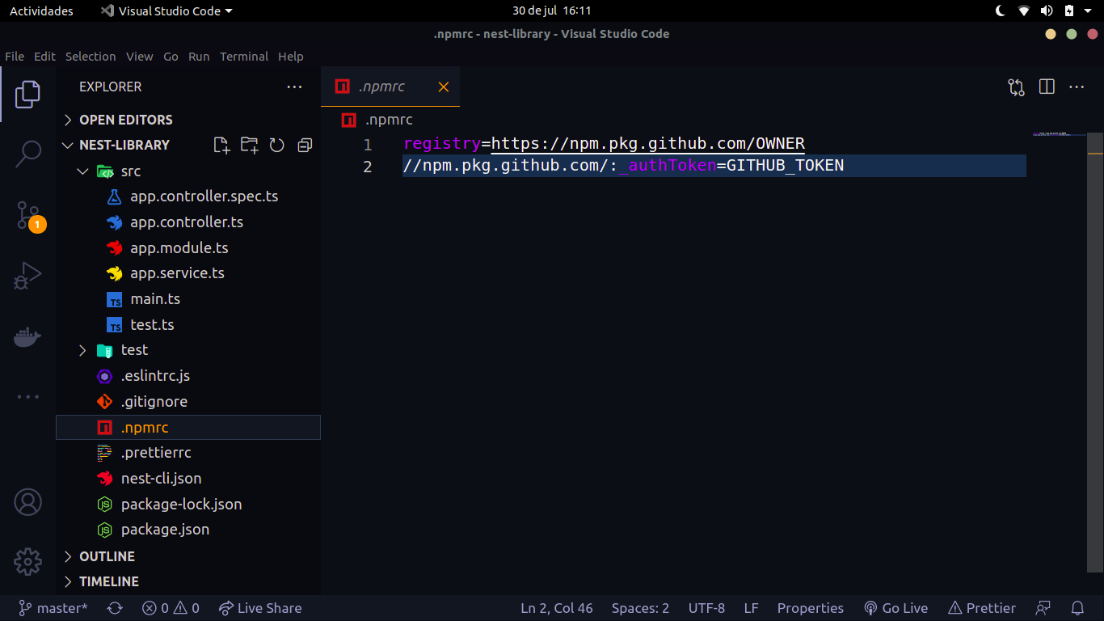Open the File menu
The width and height of the screenshot is (1104, 621).
point(15,57)
